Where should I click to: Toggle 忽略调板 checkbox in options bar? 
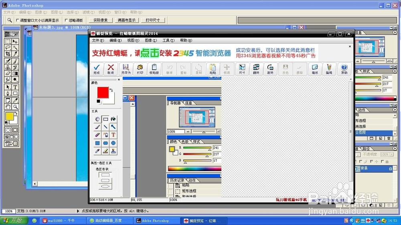click(x=66, y=20)
